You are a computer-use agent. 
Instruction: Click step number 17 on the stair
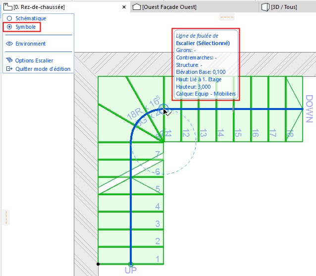click(273, 133)
